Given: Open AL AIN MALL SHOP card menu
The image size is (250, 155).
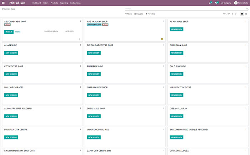Looking at the screenshot, I should point(246,21).
